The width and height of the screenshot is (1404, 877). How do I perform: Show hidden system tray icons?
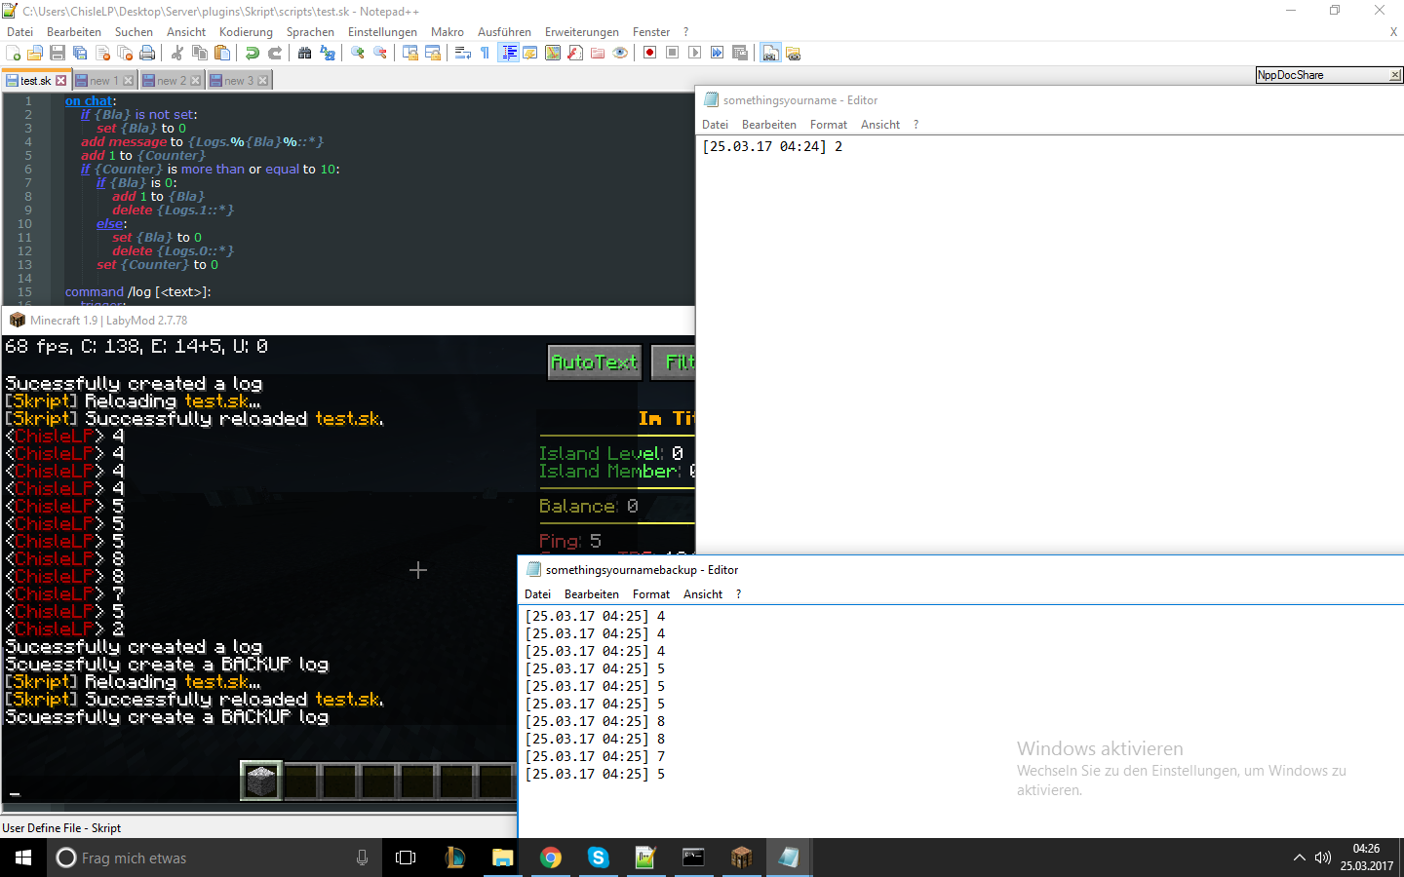tap(1299, 858)
